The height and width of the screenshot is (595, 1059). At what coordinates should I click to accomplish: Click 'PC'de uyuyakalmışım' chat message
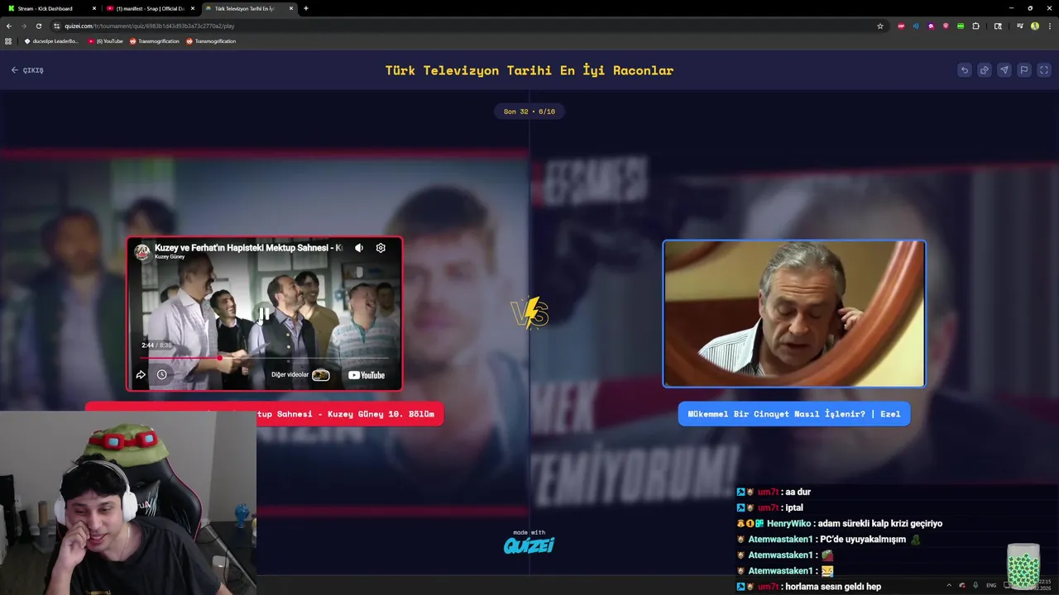[828, 540]
